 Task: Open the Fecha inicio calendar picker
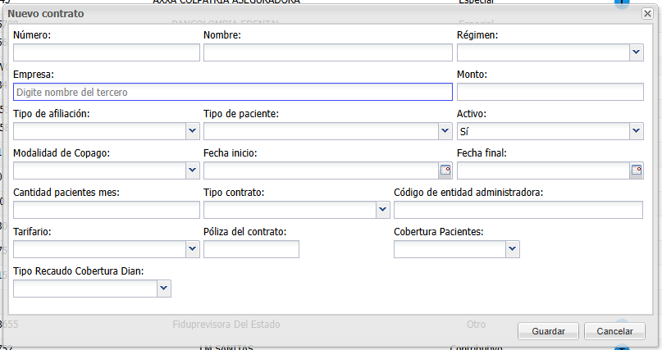tap(446, 170)
